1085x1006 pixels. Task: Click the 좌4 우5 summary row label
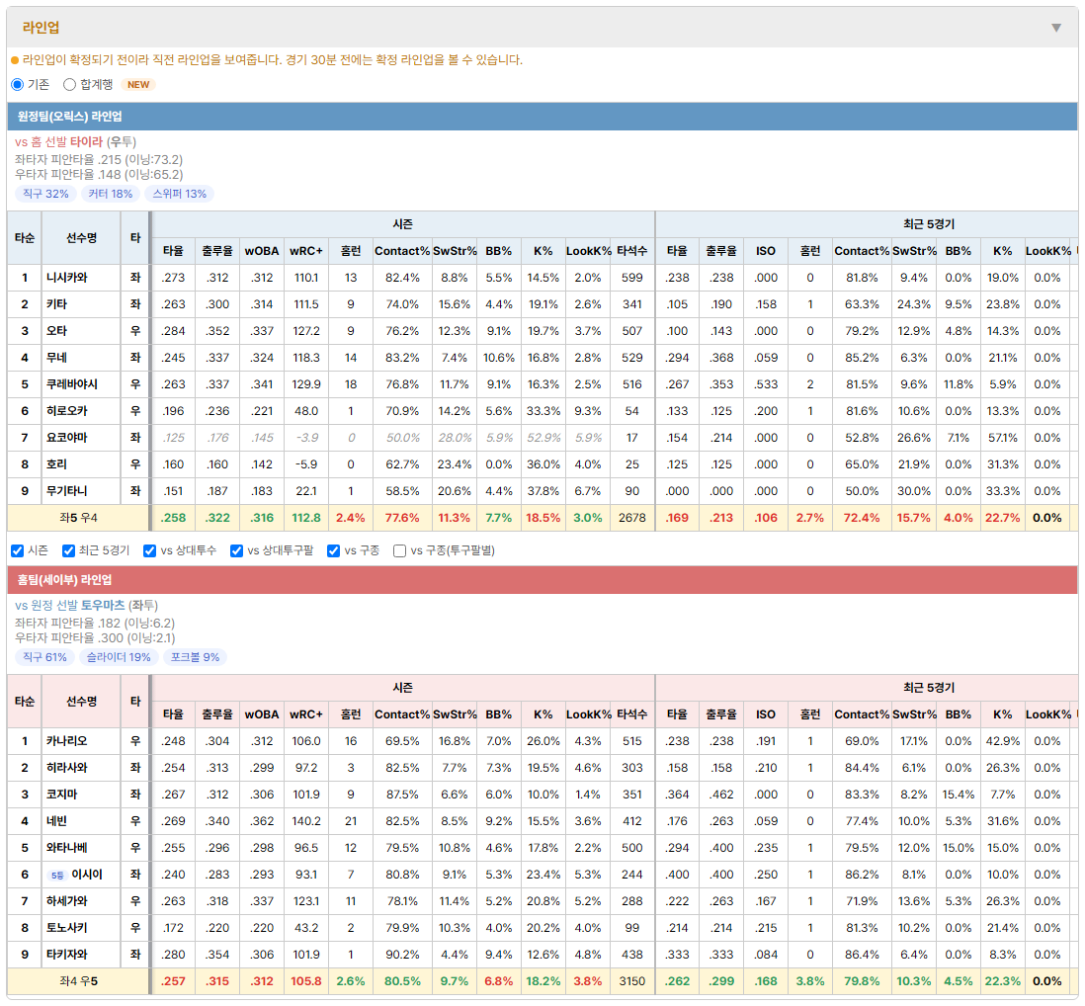[x=78, y=981]
